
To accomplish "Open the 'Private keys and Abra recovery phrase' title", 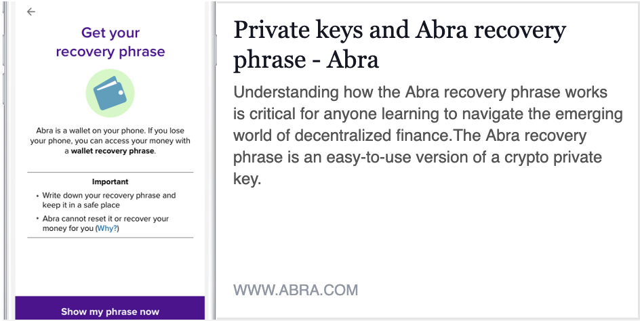I will tap(399, 45).
